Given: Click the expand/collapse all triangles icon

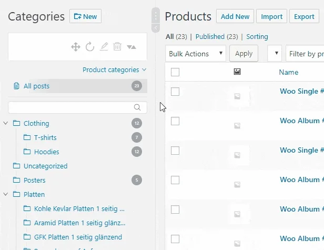Looking at the screenshot, I should 131,47.
